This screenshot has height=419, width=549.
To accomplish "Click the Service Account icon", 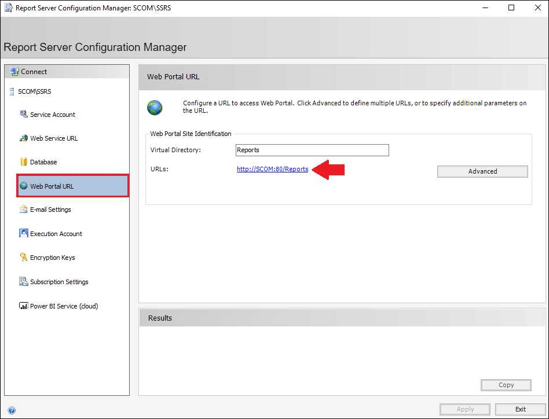I will tap(24, 115).
